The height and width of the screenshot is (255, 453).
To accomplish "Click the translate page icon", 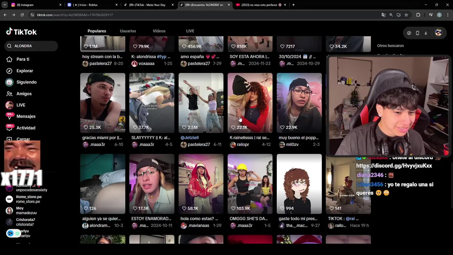I will [383, 15].
